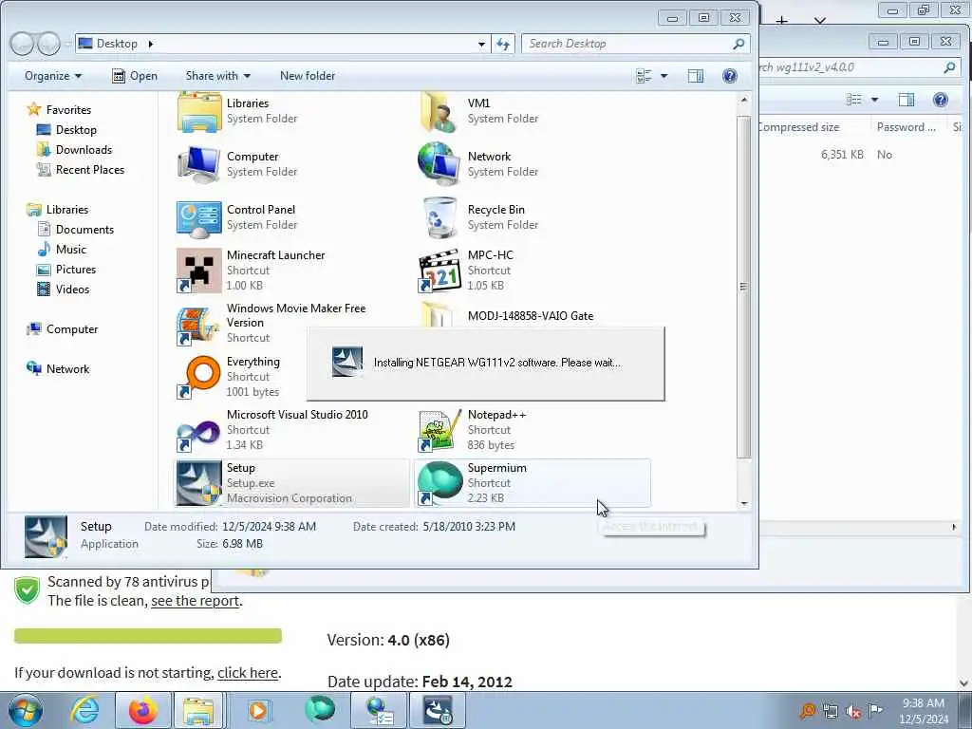Open the Libraries system folder icon
This screenshot has width=972, height=729.
(199, 112)
